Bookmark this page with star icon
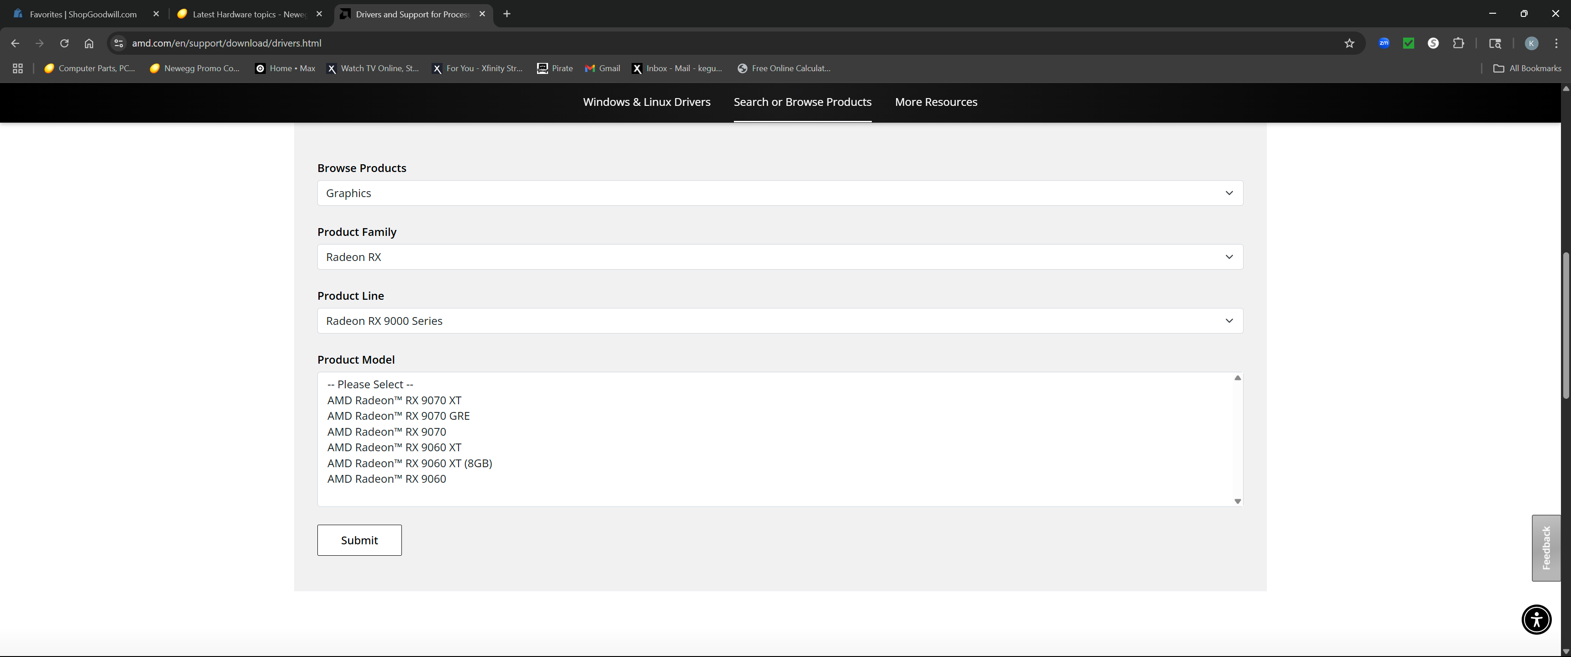 point(1349,43)
